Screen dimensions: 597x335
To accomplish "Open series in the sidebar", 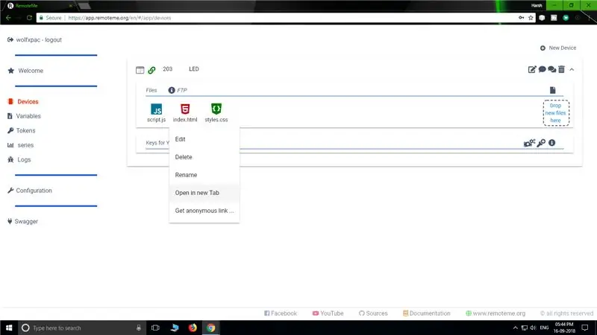I will (21, 145).
